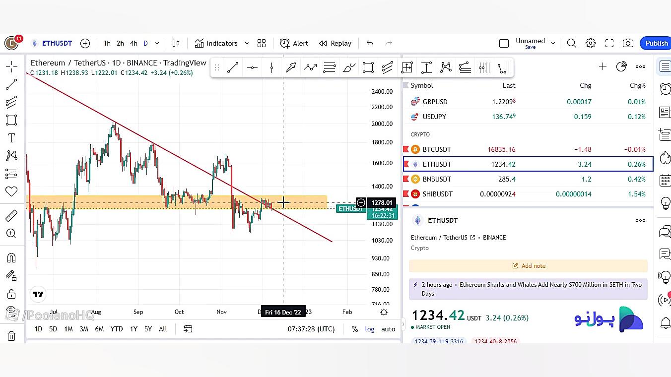Expand the indicator templates dropdown arrow

coord(247,43)
